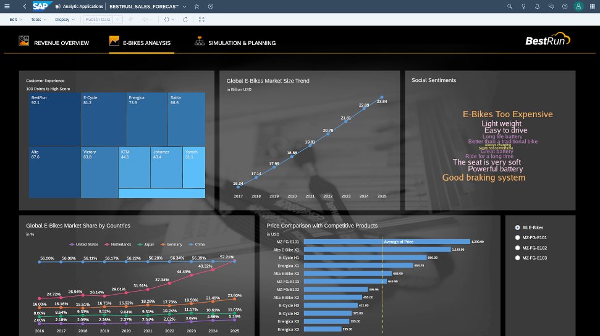Toggle Japan legend series
This screenshot has height=336, width=600.
146,244
